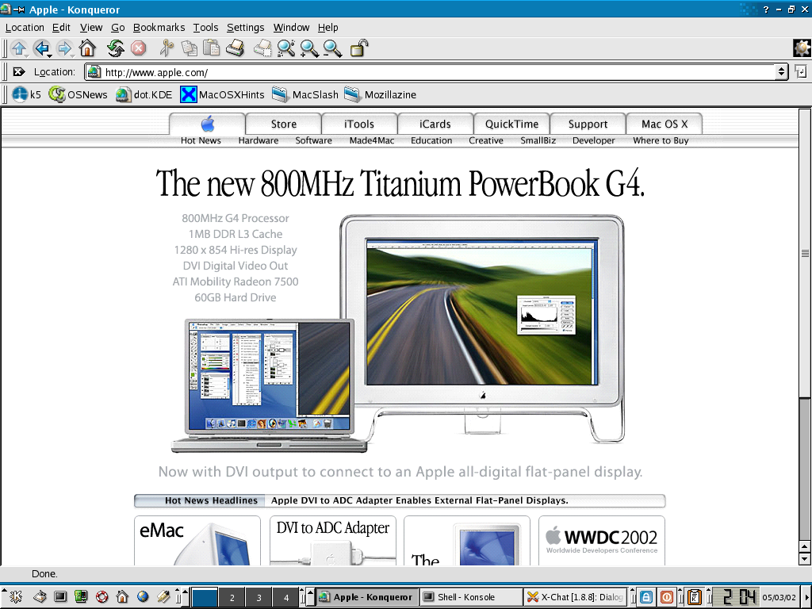Go to the home page via house icon

(87, 48)
